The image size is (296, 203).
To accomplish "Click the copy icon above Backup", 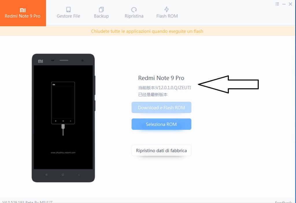I will [101, 10].
